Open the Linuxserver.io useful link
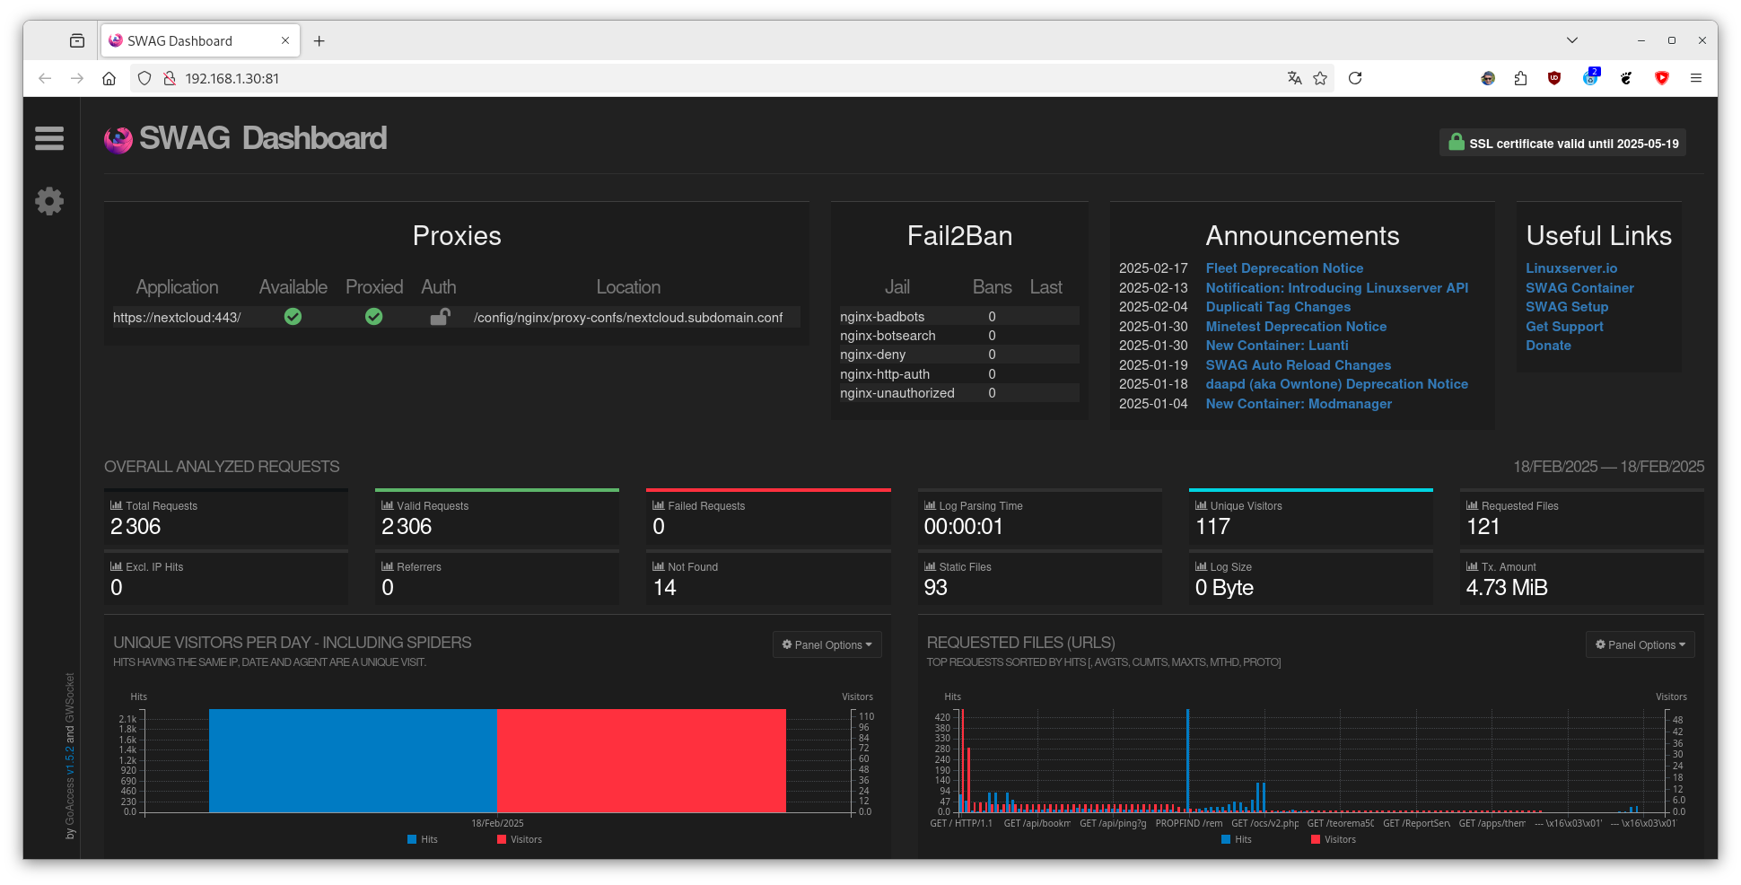 (1571, 268)
